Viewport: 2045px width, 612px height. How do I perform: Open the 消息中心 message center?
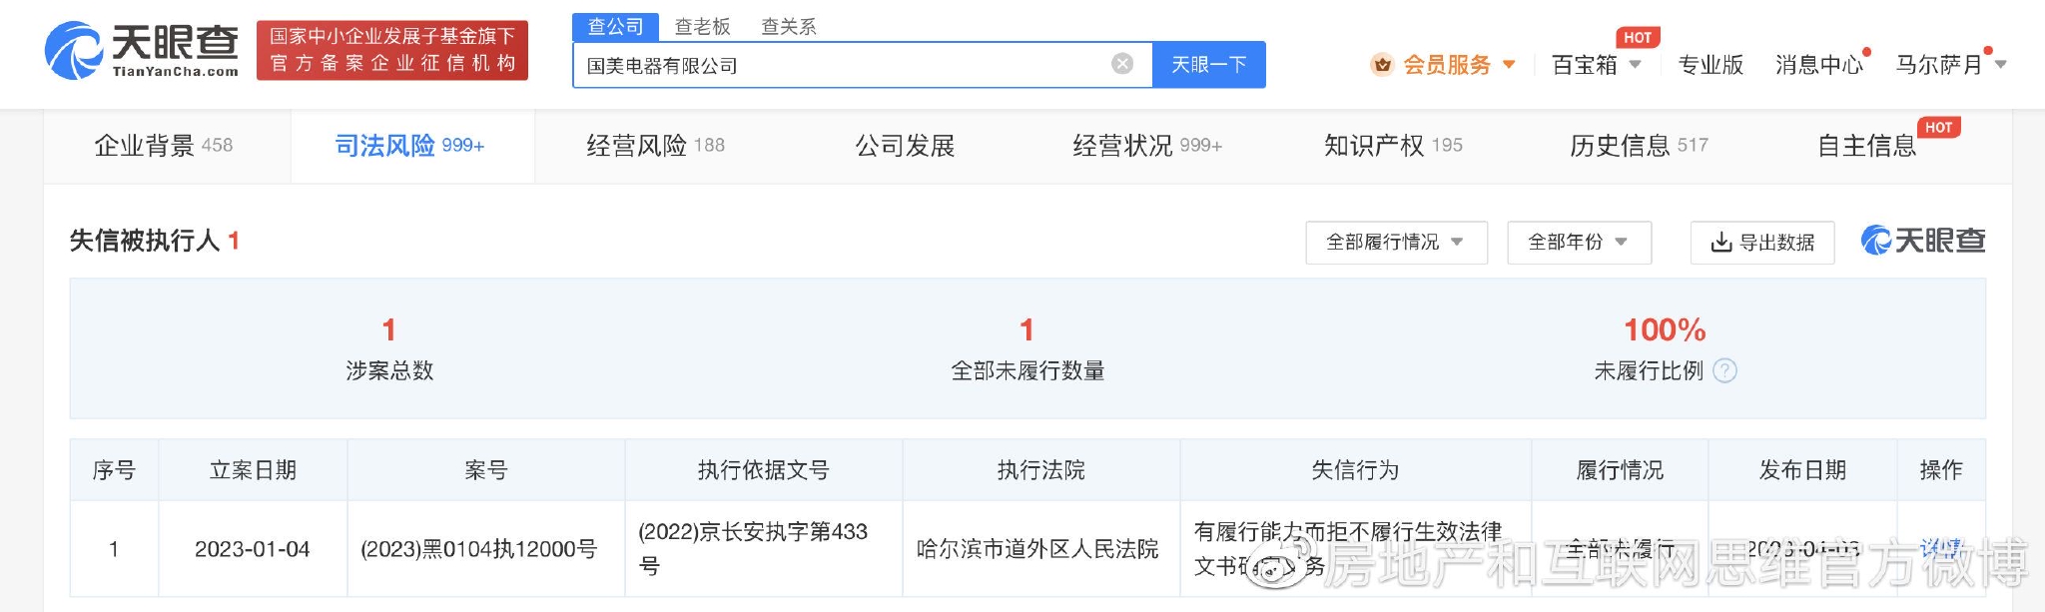point(1819,65)
